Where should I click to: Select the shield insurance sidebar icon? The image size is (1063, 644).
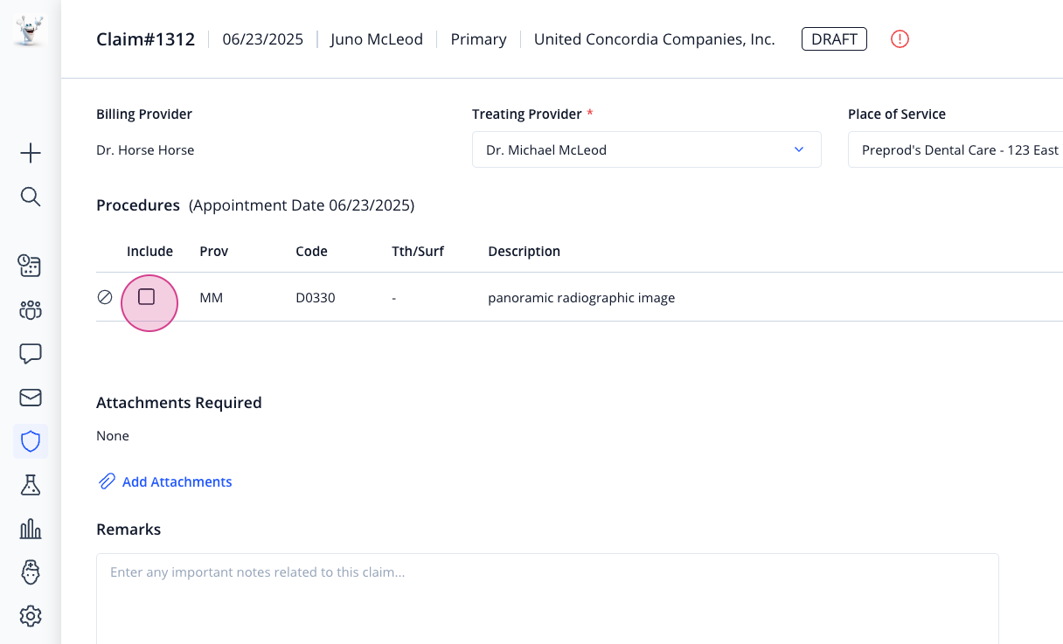pos(31,441)
